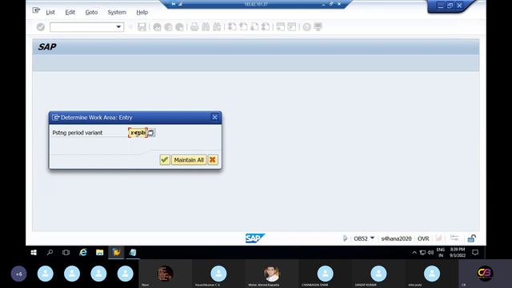Click the Generate Shortcut icon
Image resolution: width=512 pixels, height=288 pixels.
pos(291,26)
